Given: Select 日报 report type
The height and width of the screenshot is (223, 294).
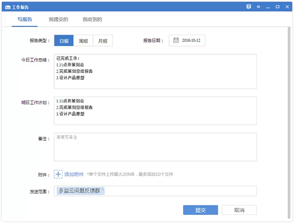Looking at the screenshot, I should pyautogui.click(x=64, y=41).
